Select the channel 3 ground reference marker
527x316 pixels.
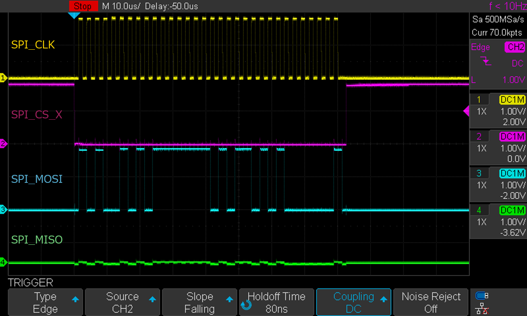tap(3, 209)
